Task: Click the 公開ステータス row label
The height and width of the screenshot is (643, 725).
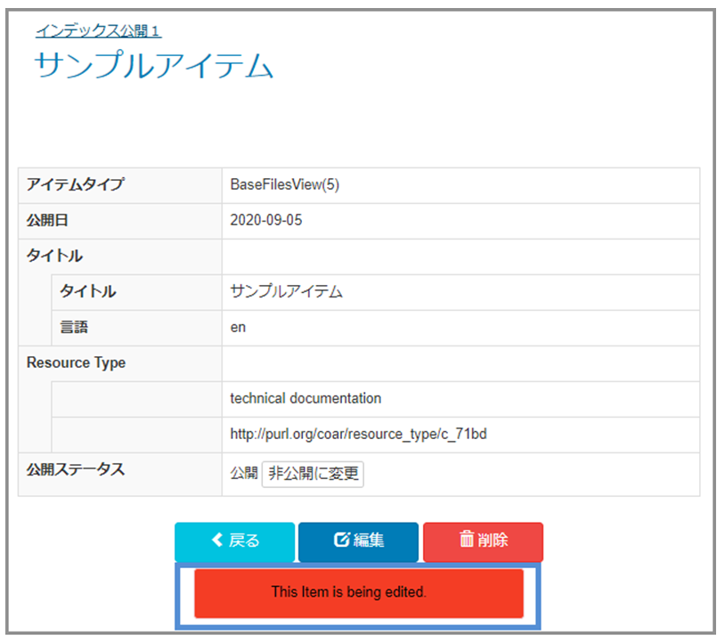Action: (x=75, y=470)
